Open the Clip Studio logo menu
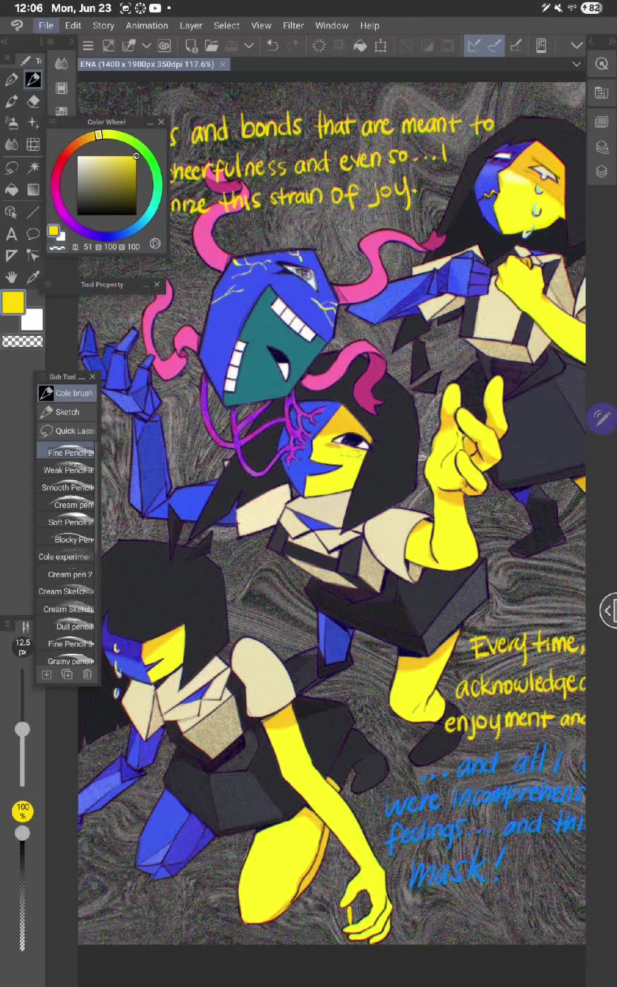The width and height of the screenshot is (617, 987). [x=17, y=25]
